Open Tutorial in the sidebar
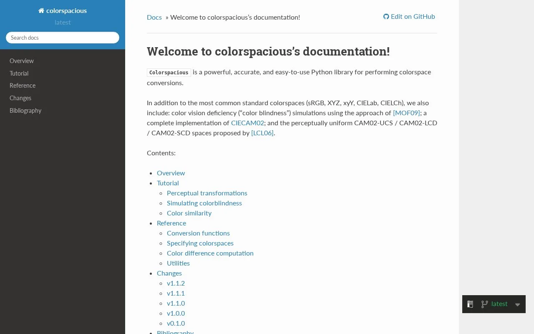 tap(19, 73)
